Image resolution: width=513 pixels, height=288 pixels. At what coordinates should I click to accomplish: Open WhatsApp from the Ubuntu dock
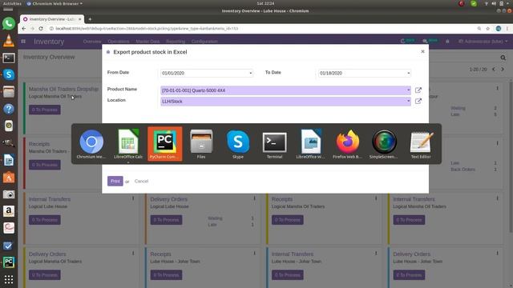point(9,23)
